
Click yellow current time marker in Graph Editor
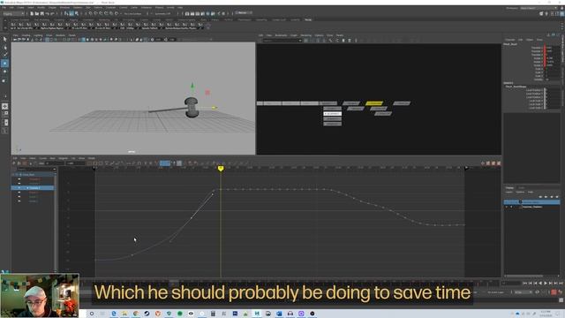(221, 169)
